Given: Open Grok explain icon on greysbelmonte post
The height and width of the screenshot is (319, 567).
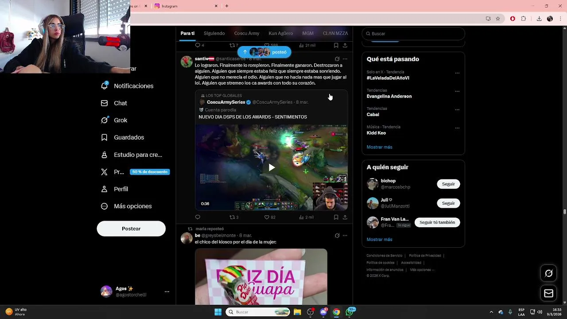Looking at the screenshot, I should point(337,235).
